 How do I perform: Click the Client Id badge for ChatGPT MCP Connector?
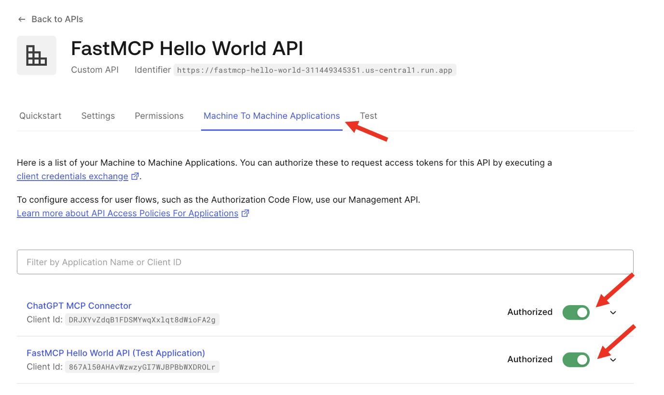(x=142, y=319)
